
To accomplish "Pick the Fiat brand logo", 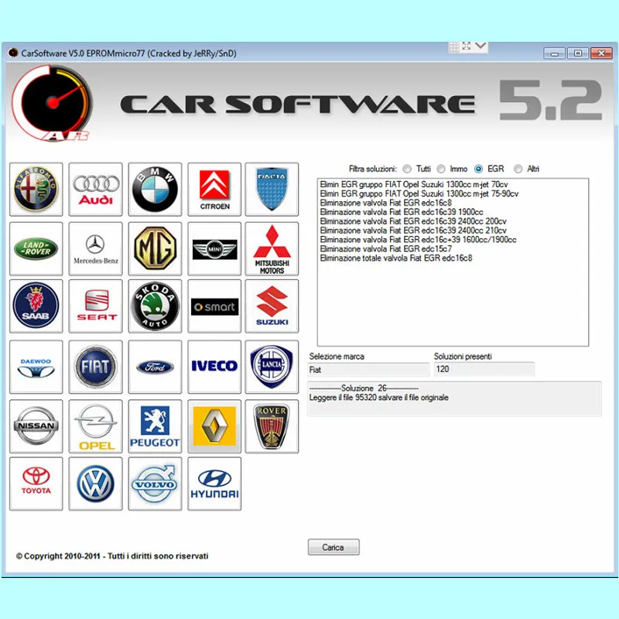I will (95, 367).
